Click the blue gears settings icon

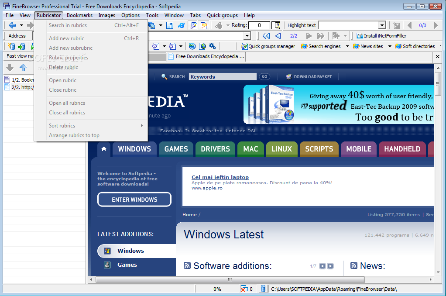(213, 46)
